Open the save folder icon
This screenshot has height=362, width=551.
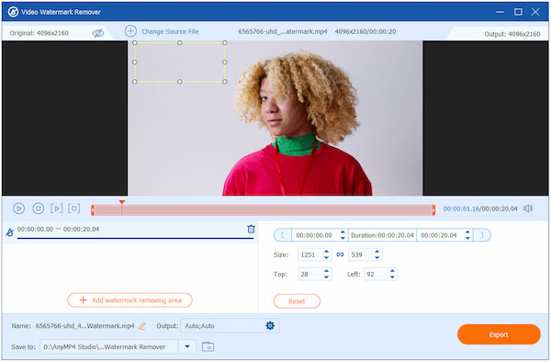point(208,347)
